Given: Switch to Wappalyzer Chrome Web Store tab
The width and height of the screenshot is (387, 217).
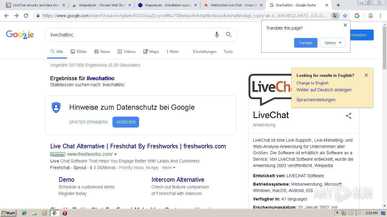Looking at the screenshot, I should click(101, 5).
